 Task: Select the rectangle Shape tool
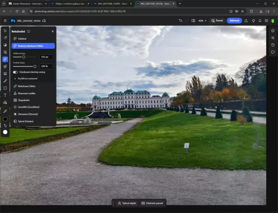(5, 88)
